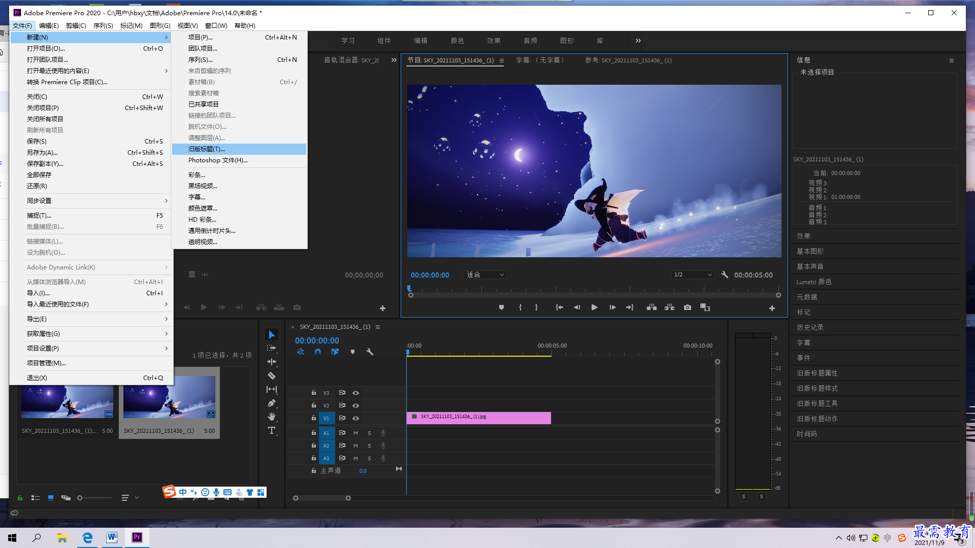Screen dimensions: 975x548
Task: Open Program monitor settings wrench
Action: coord(725,275)
